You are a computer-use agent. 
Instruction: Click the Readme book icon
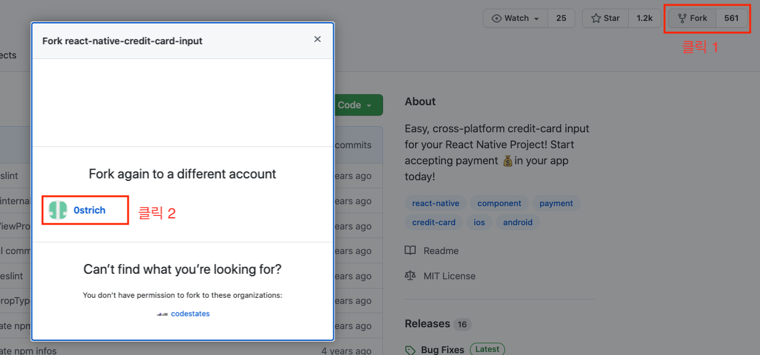[410, 250]
